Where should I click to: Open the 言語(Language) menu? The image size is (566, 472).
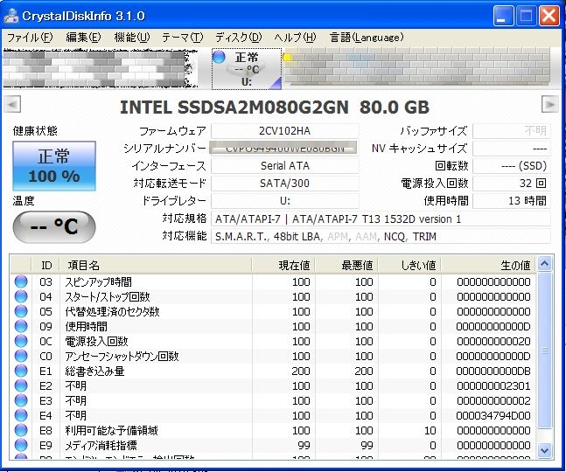click(366, 38)
